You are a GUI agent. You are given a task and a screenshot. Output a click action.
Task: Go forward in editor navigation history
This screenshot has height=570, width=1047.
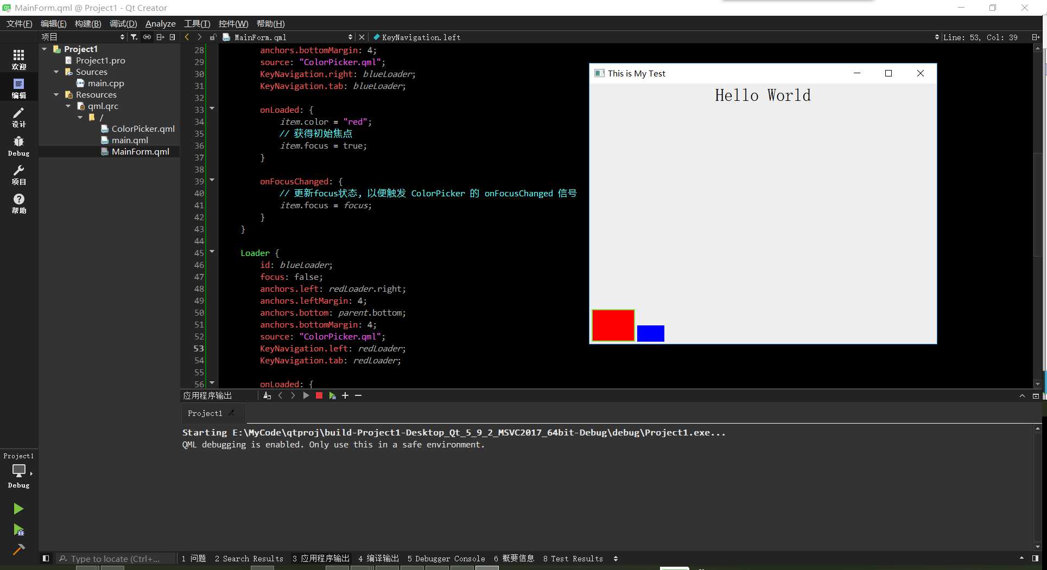[200, 37]
